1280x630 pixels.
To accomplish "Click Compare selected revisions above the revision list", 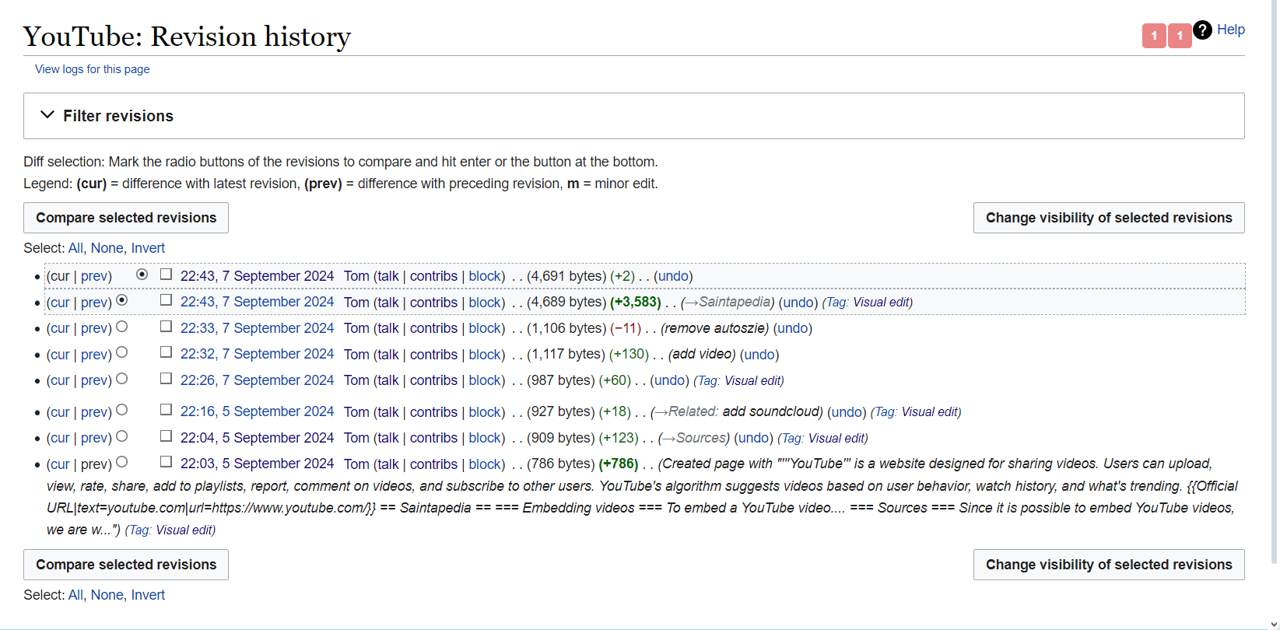I will (x=126, y=218).
